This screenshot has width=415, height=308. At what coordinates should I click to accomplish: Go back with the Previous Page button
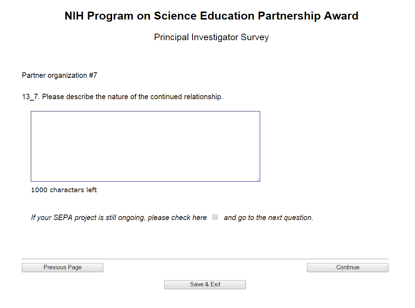tap(62, 267)
